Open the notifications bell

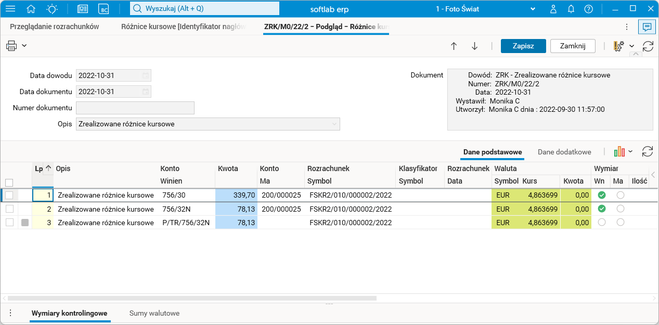click(x=571, y=9)
